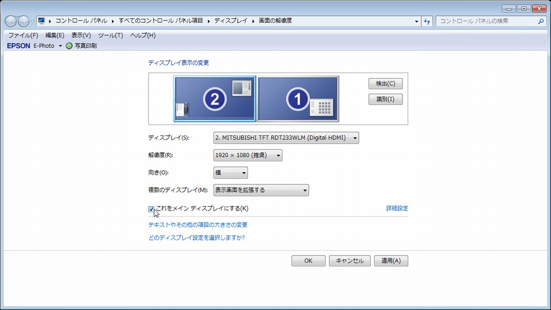Expand the 向き orientation dropdown
The width and height of the screenshot is (551, 310).
point(230,173)
